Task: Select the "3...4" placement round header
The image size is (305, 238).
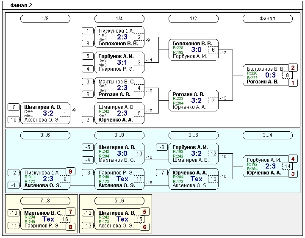Action: 267,135
